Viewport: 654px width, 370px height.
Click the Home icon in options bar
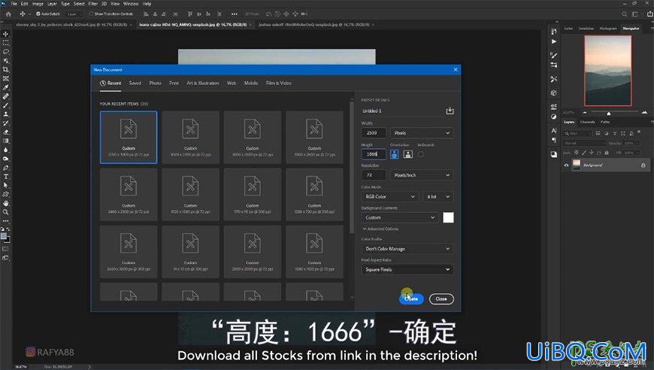click(8, 14)
